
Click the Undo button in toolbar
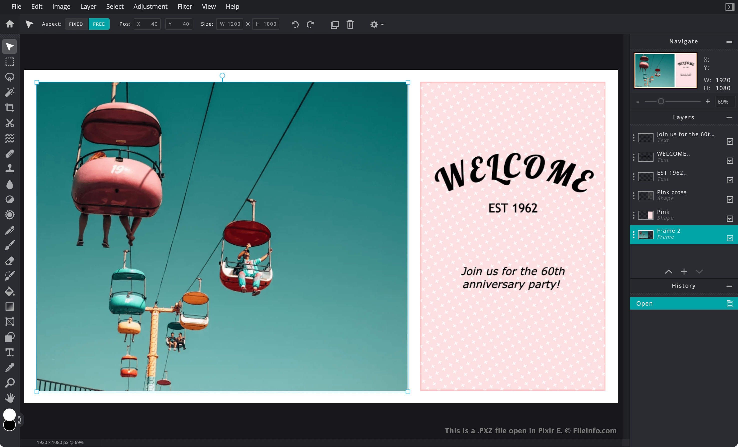(x=295, y=24)
